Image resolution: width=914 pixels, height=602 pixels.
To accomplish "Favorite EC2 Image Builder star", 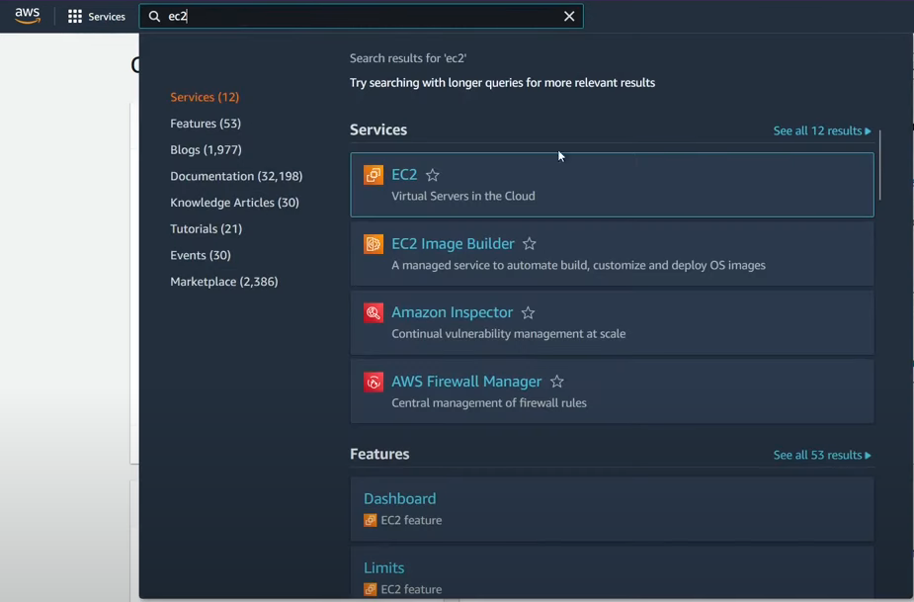I will pos(530,244).
